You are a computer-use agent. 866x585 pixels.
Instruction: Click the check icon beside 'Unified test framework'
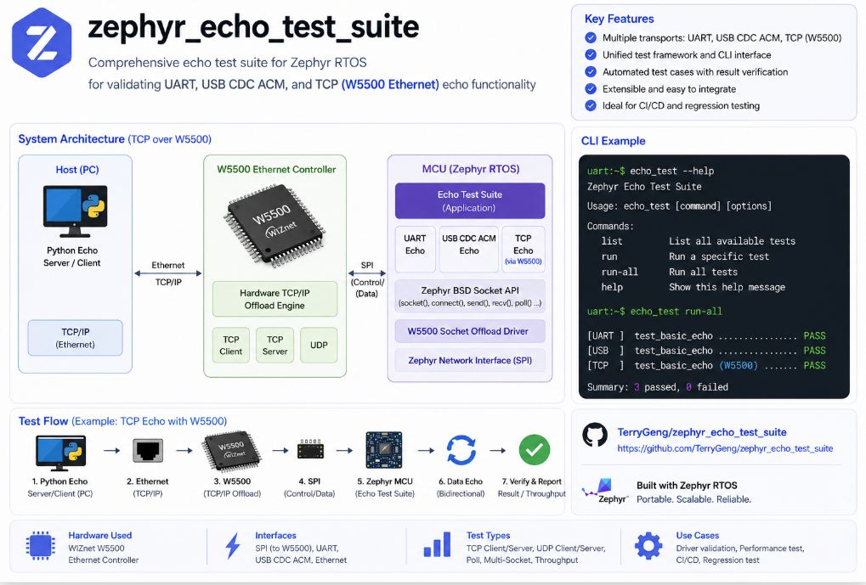point(591,54)
